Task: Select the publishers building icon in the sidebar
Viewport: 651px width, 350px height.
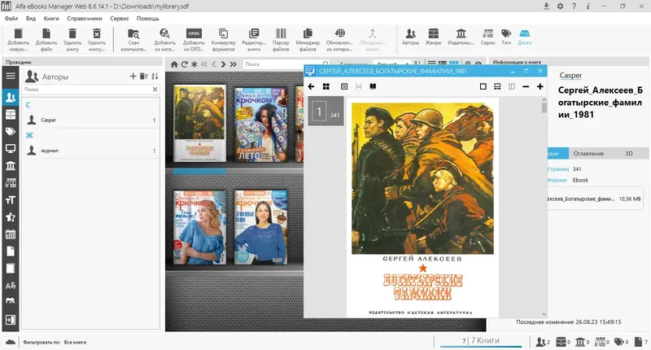Action: click(x=11, y=166)
